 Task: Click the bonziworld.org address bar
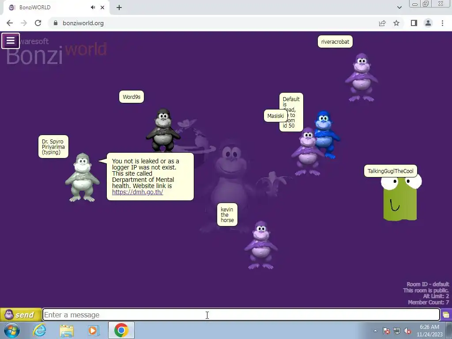click(213, 23)
